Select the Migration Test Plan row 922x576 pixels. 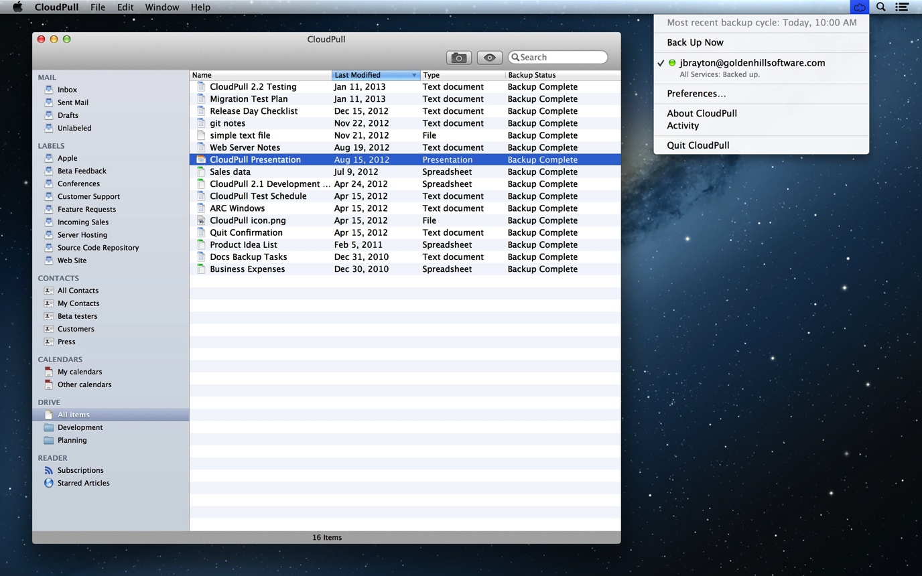pyautogui.click(x=405, y=99)
